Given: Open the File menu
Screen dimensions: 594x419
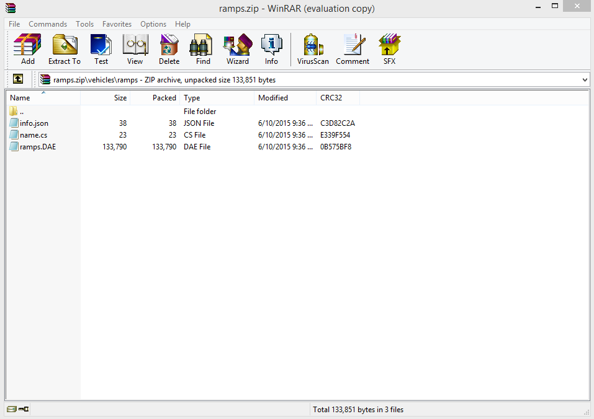Looking at the screenshot, I should click(14, 24).
